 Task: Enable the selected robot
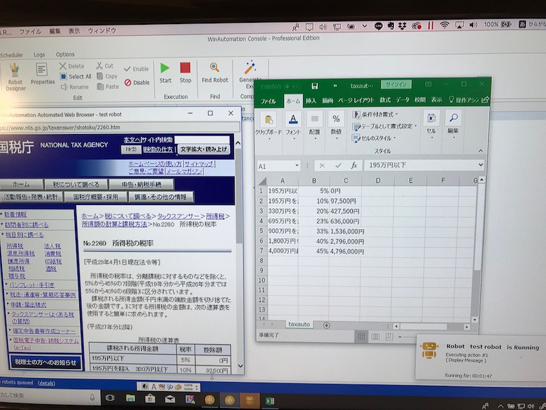pyautogui.click(x=136, y=69)
